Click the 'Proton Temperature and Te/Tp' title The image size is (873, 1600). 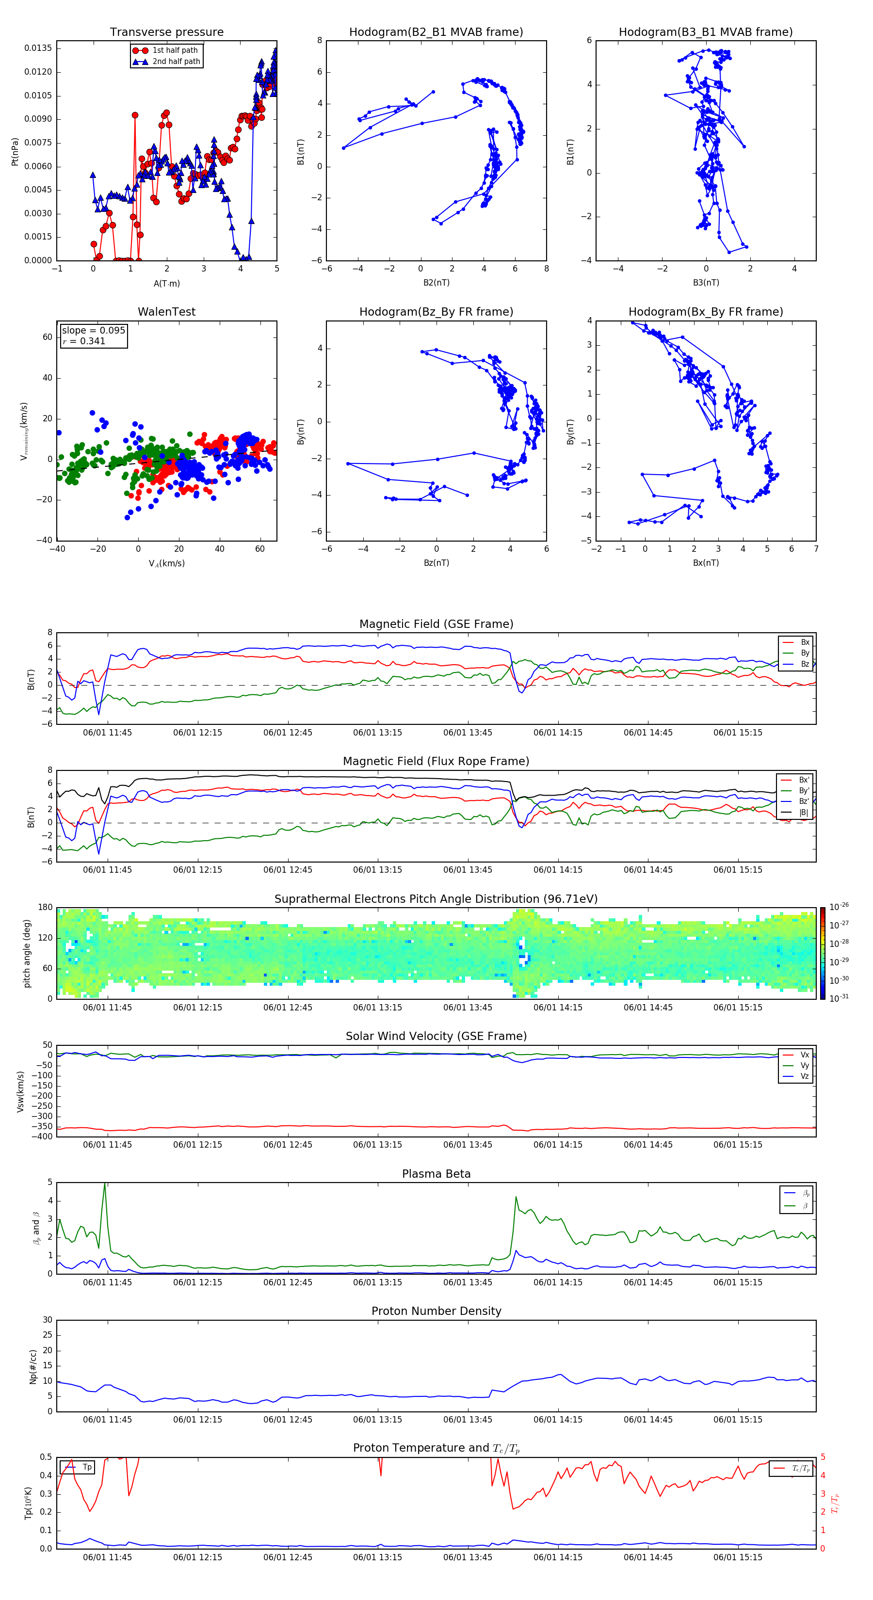(436, 1448)
